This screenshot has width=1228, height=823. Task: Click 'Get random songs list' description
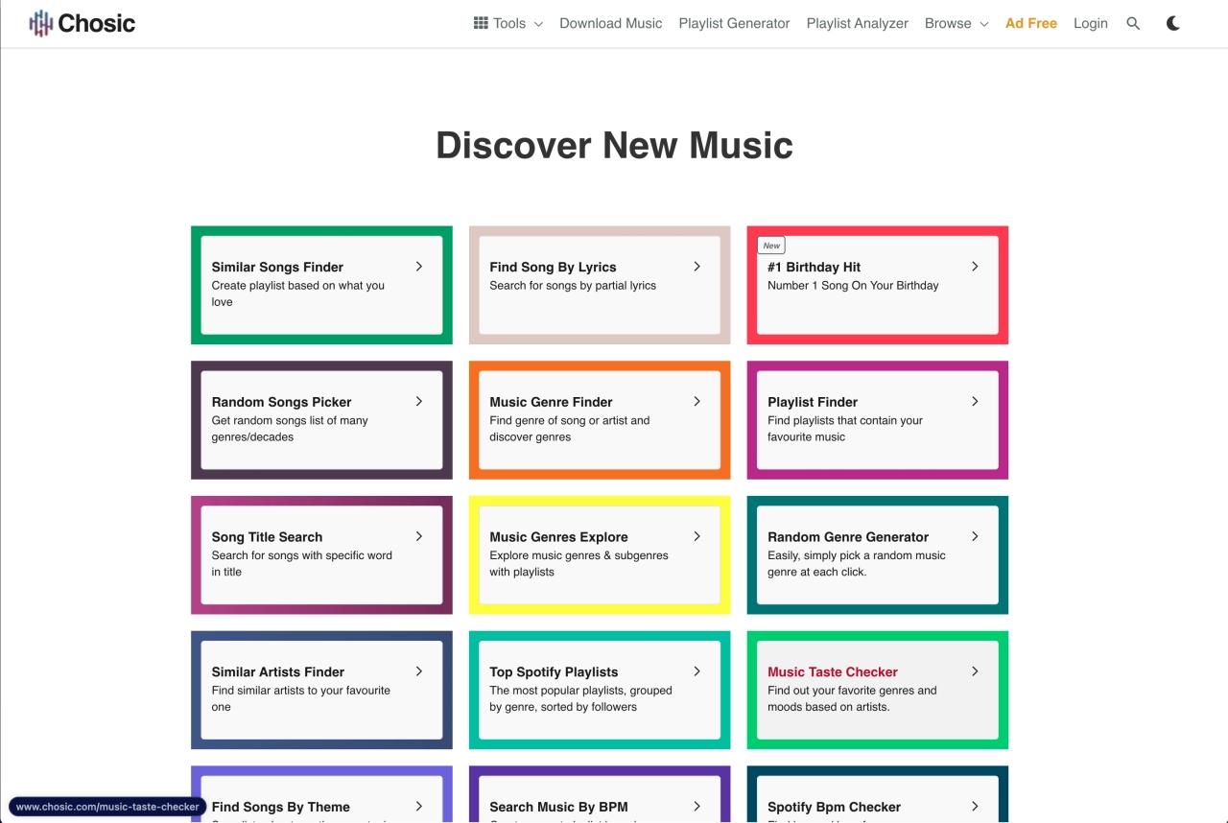pos(290,429)
